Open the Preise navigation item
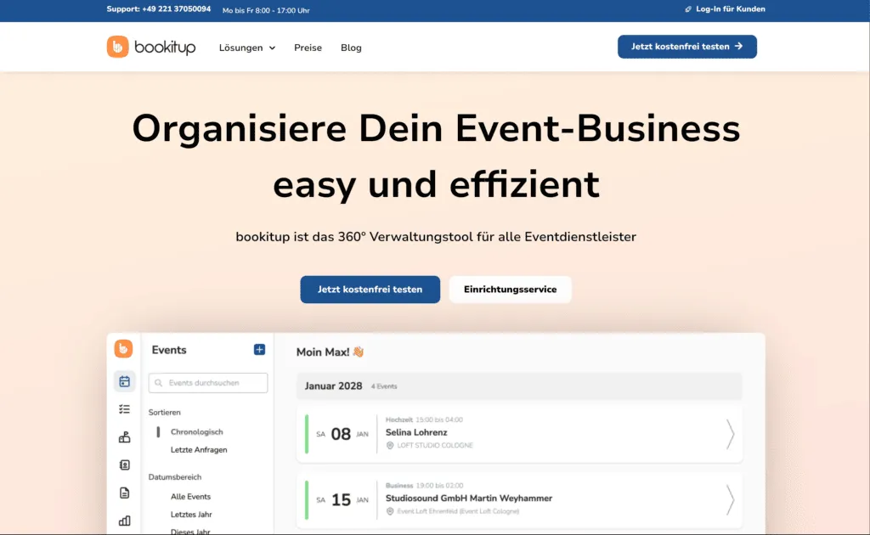 tap(308, 48)
